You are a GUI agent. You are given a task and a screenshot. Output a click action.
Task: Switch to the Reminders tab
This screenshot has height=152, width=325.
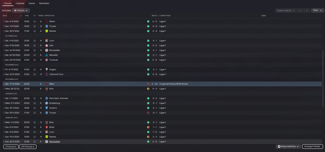[x=44, y=3]
